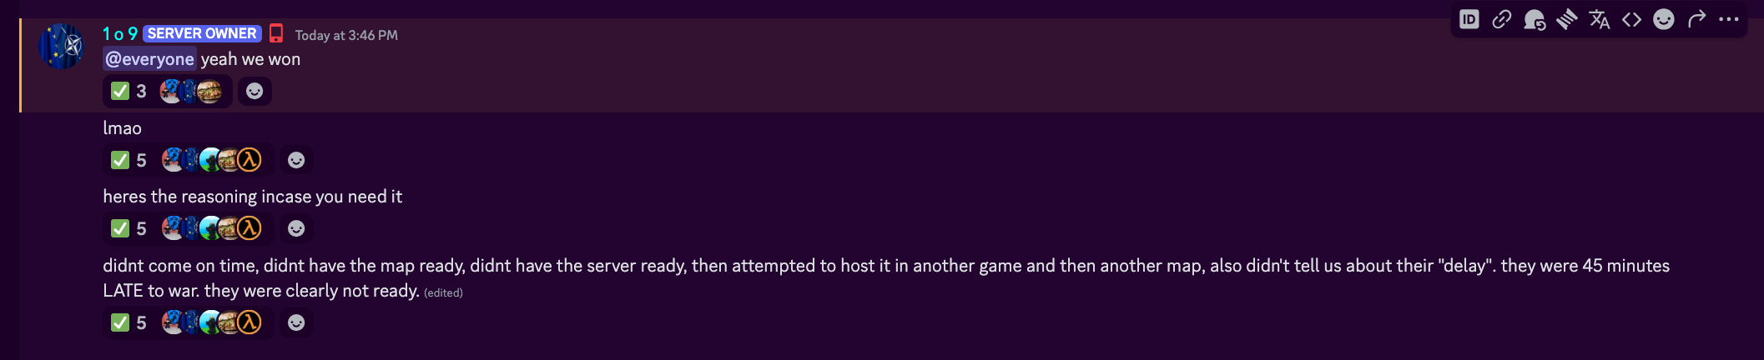Add reaction smiley beside 'yeah we won' reactions
1764x360 pixels.
255,91
